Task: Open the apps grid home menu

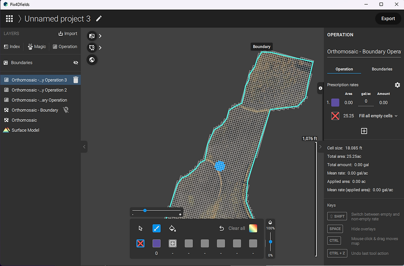Action: pos(9,19)
